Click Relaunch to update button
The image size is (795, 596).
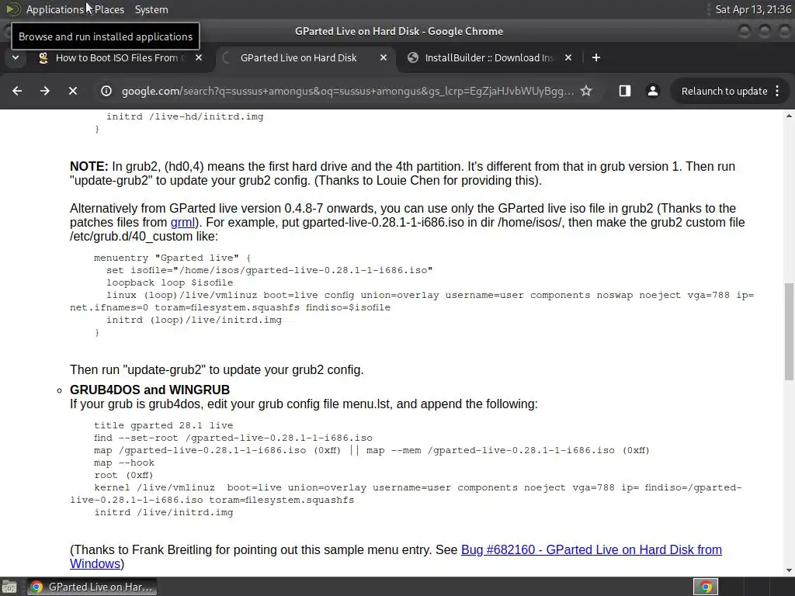pos(724,92)
